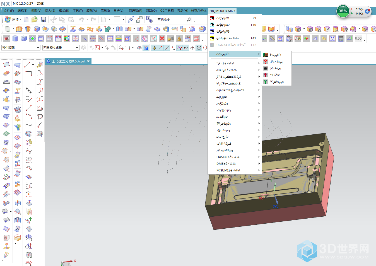The image size is (376, 266).
Task: Click the red X delete icon
Action: tap(162, 38)
